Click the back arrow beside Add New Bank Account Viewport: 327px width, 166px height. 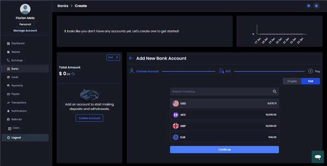click(131, 58)
